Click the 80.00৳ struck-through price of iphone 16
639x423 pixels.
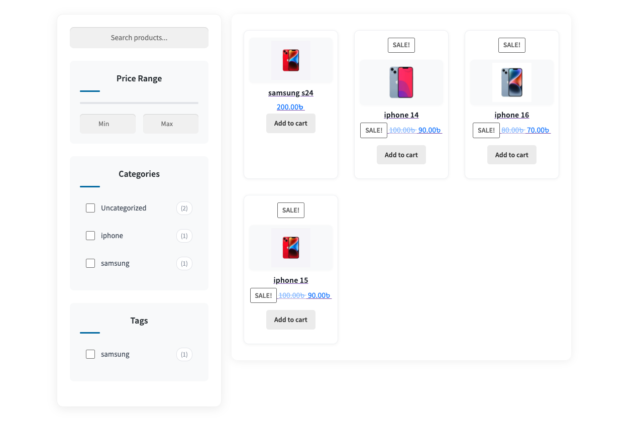(x=513, y=130)
